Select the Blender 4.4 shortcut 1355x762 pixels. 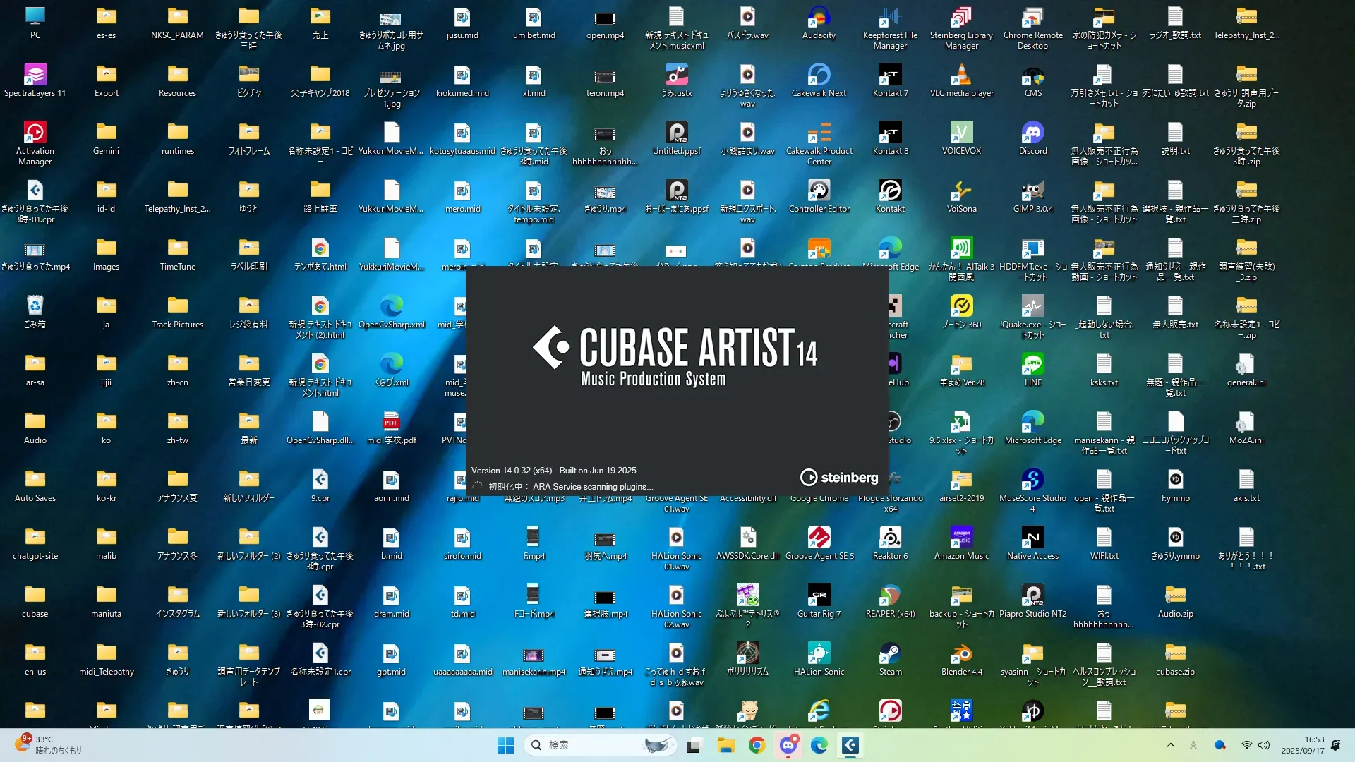(961, 654)
